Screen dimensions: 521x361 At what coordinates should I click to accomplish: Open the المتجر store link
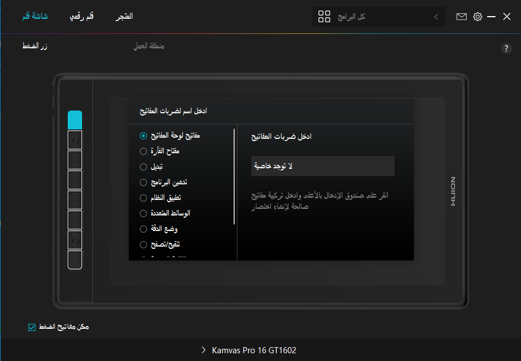pos(124,16)
